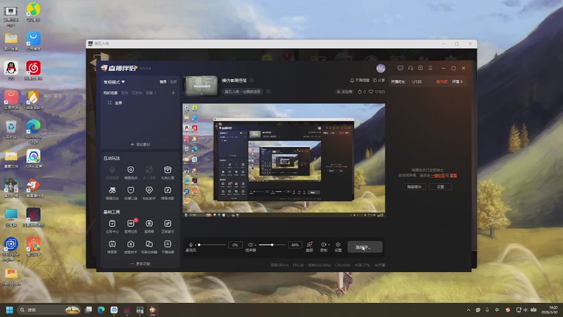563x317 pixels.
Task: Expand the 常规模式 mode dropdown
Action: pos(114,82)
